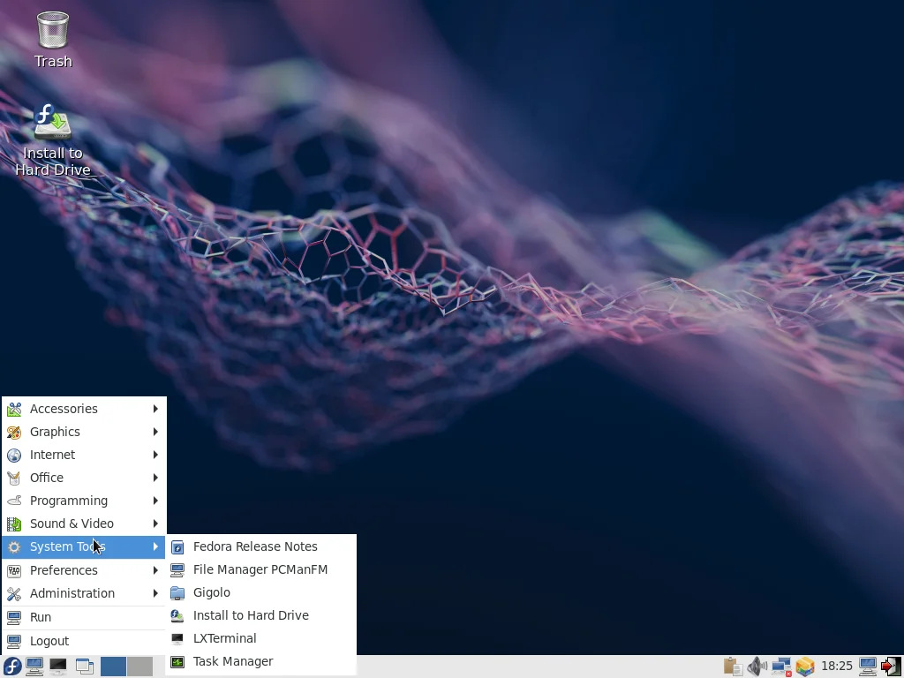Launch file manager from the panel computer icon
Screen dimensions: 904x678
34,667
